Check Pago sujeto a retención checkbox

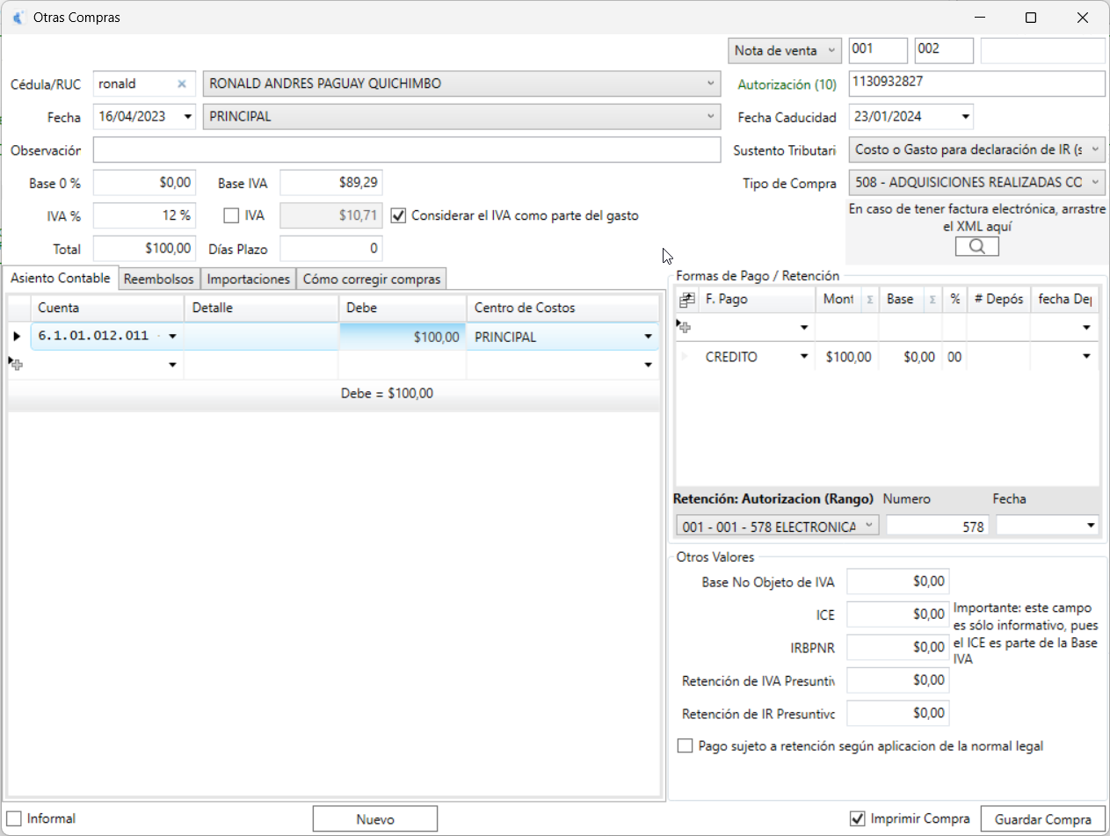click(x=686, y=746)
